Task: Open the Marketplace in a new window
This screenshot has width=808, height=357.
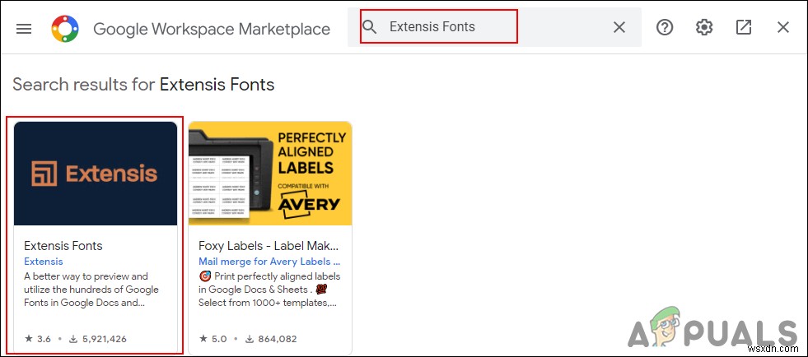Action: (x=744, y=27)
